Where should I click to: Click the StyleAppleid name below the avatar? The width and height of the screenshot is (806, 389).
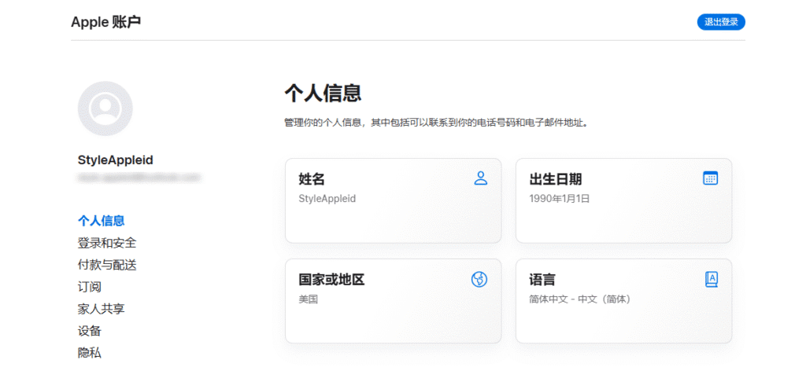click(116, 160)
